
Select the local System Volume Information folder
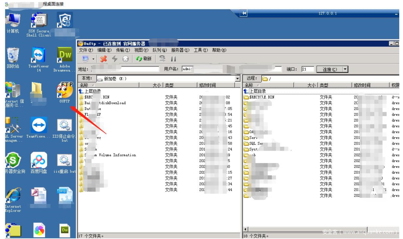point(159,155)
